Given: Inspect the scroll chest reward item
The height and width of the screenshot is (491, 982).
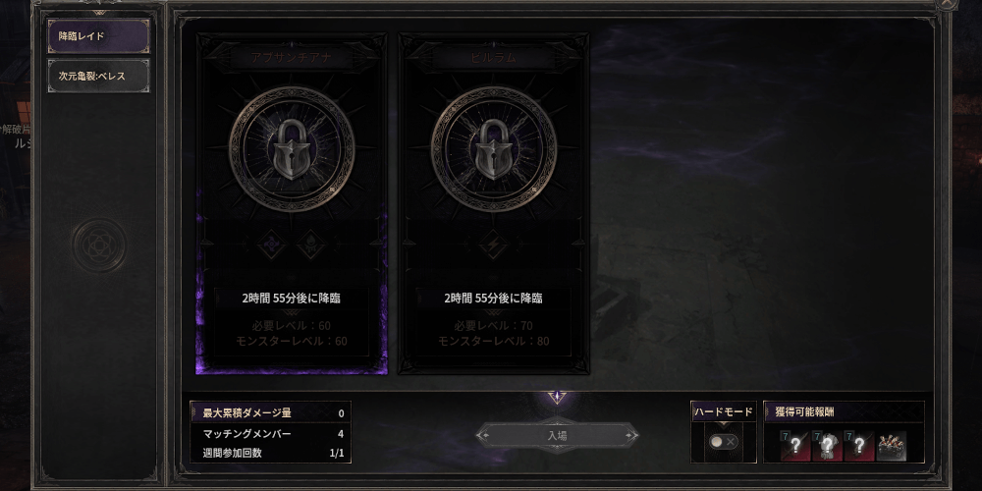Looking at the screenshot, I should (891, 445).
